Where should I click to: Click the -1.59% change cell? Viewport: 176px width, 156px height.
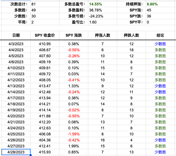point(74,134)
